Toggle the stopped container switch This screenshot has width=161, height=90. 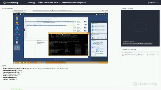tap(85, 25)
